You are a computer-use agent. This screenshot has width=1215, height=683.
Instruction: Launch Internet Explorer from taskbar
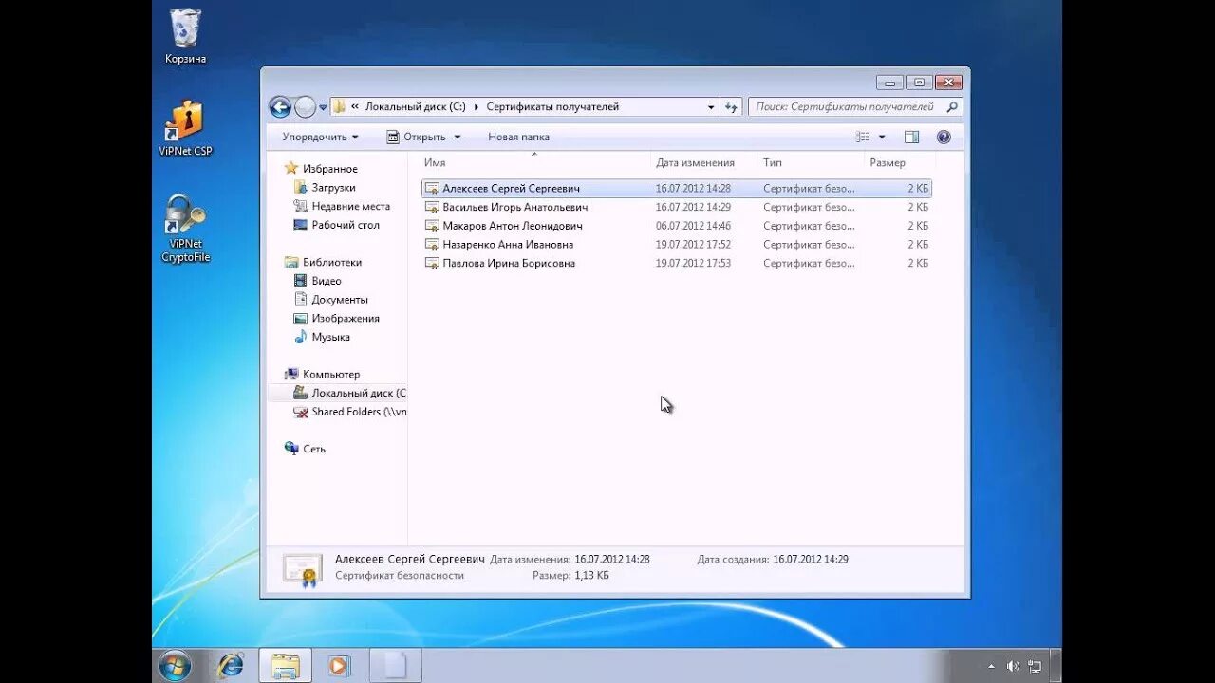pos(230,666)
